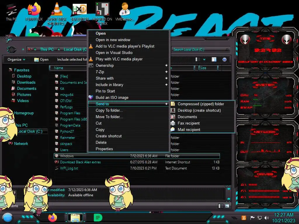Choose Create shortcut

(x=128, y=136)
